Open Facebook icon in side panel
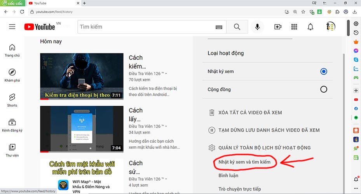 [x=356, y=109]
